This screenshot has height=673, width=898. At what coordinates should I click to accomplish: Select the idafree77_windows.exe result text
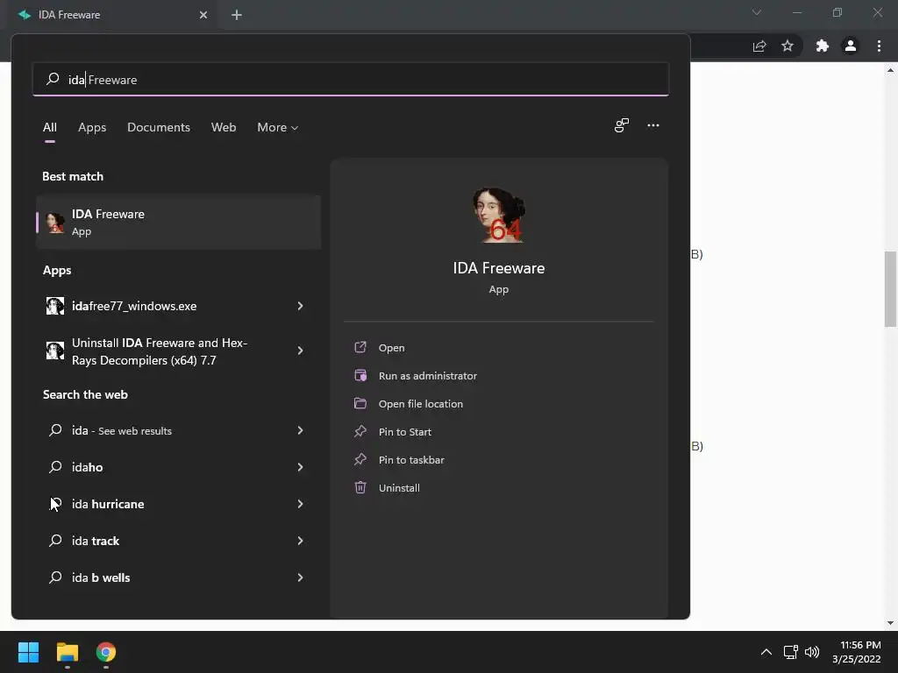pyautogui.click(x=134, y=306)
